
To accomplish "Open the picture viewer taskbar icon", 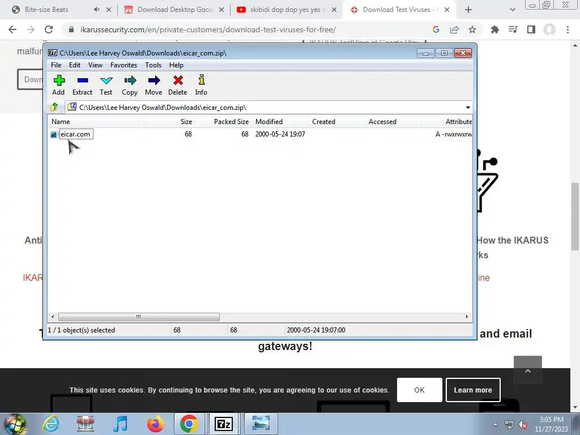I will point(261,424).
